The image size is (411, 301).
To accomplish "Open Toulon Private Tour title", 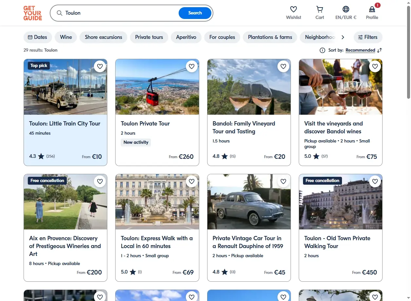I will 145,124.
